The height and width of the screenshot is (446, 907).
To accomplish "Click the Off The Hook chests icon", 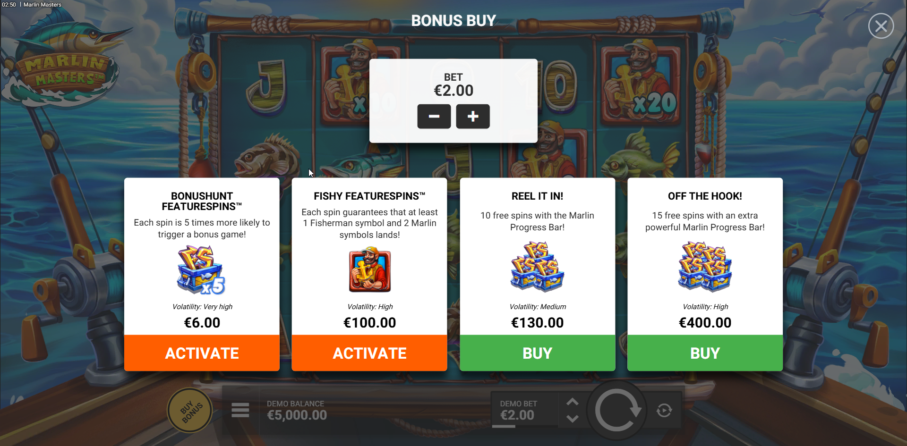I will point(705,266).
